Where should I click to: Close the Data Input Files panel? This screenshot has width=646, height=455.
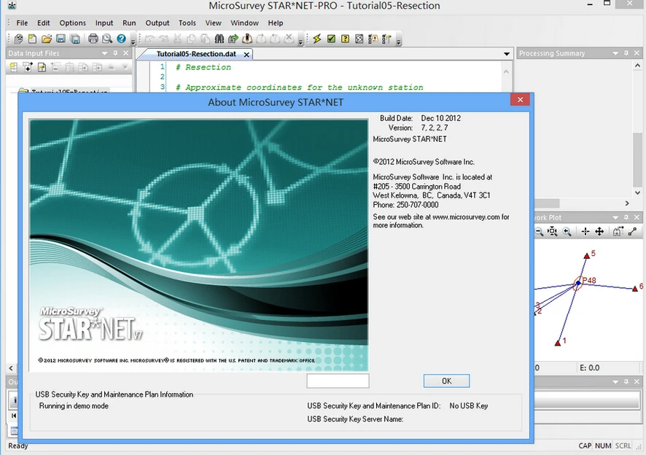(x=126, y=53)
